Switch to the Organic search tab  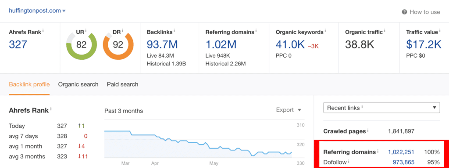pyautogui.click(x=78, y=85)
